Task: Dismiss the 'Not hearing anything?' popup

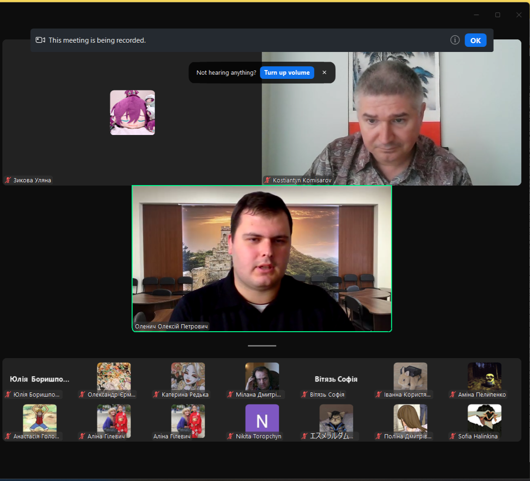Action: pyautogui.click(x=324, y=72)
